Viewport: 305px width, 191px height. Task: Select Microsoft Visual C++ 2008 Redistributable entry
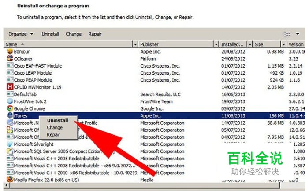(74, 166)
